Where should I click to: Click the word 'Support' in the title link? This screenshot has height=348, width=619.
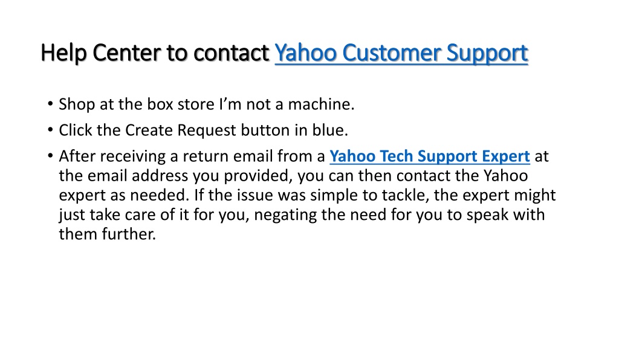click(487, 53)
